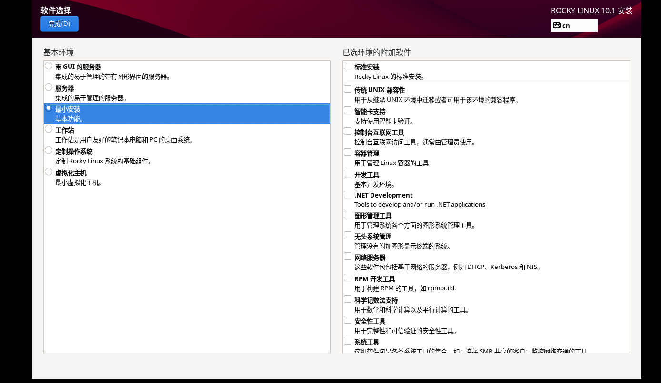Select 定制操作系统 radio button
Screen dimensions: 661x383
49,150
